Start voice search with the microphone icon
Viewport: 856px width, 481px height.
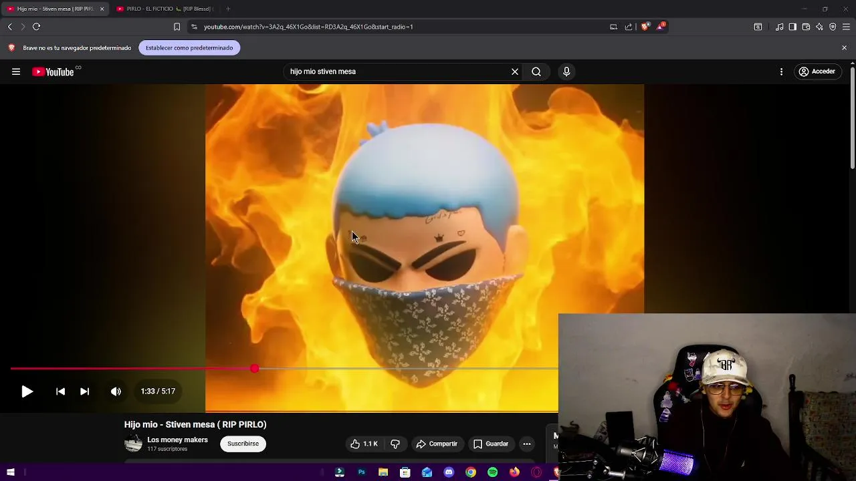click(x=566, y=71)
